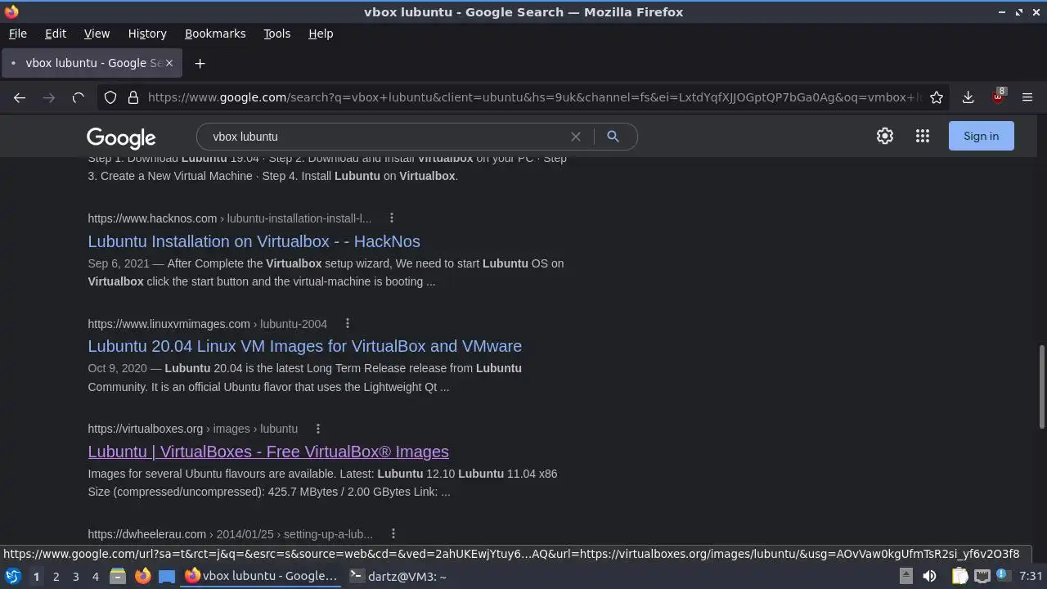Switch to workspace 4
1047x589 pixels.
[x=95, y=577]
